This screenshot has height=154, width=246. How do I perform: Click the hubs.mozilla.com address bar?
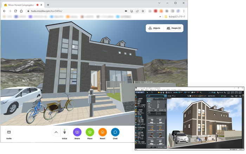(70, 11)
